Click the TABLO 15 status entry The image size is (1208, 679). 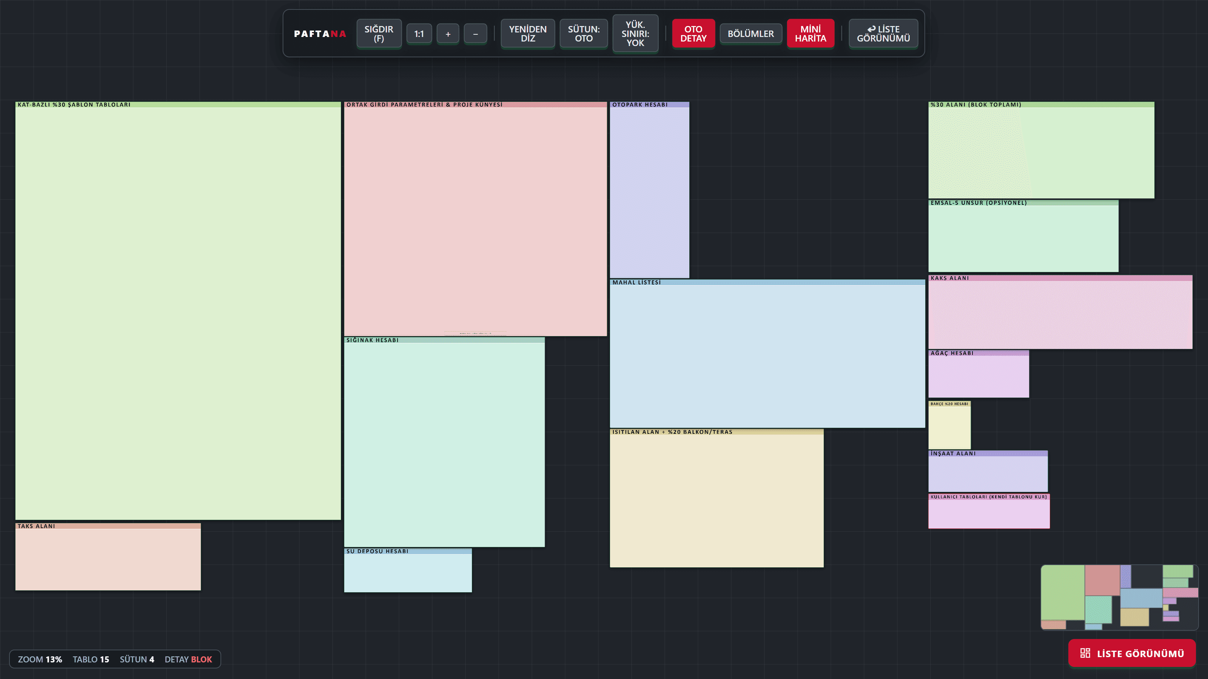[x=91, y=659]
